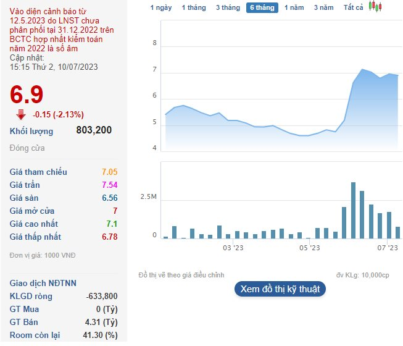Switch to candlestick chart view icon
403x346 pixels.
point(375,7)
